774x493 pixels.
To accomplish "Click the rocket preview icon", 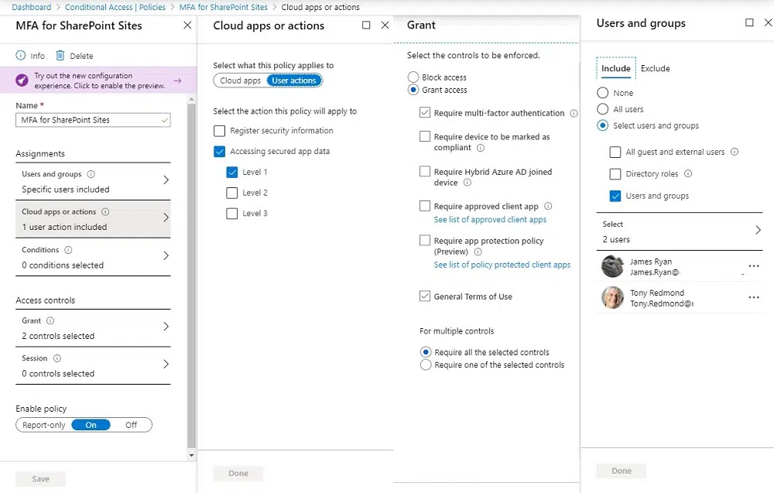I will pyautogui.click(x=22, y=80).
